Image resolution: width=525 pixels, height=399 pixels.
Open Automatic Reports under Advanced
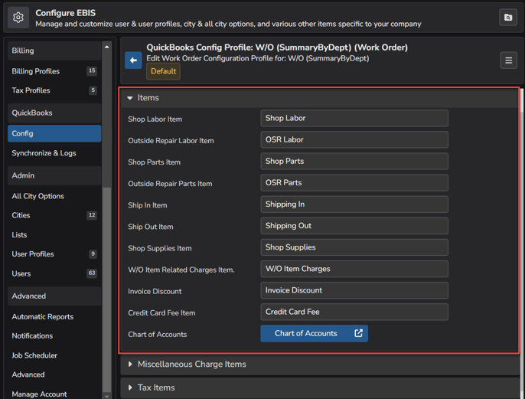point(43,316)
